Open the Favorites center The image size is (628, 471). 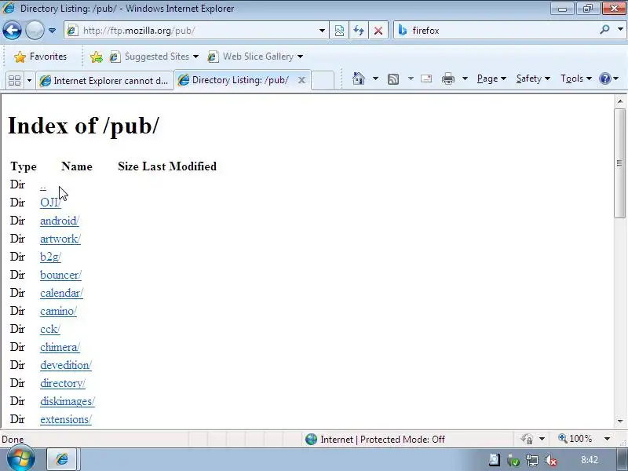[x=40, y=57]
